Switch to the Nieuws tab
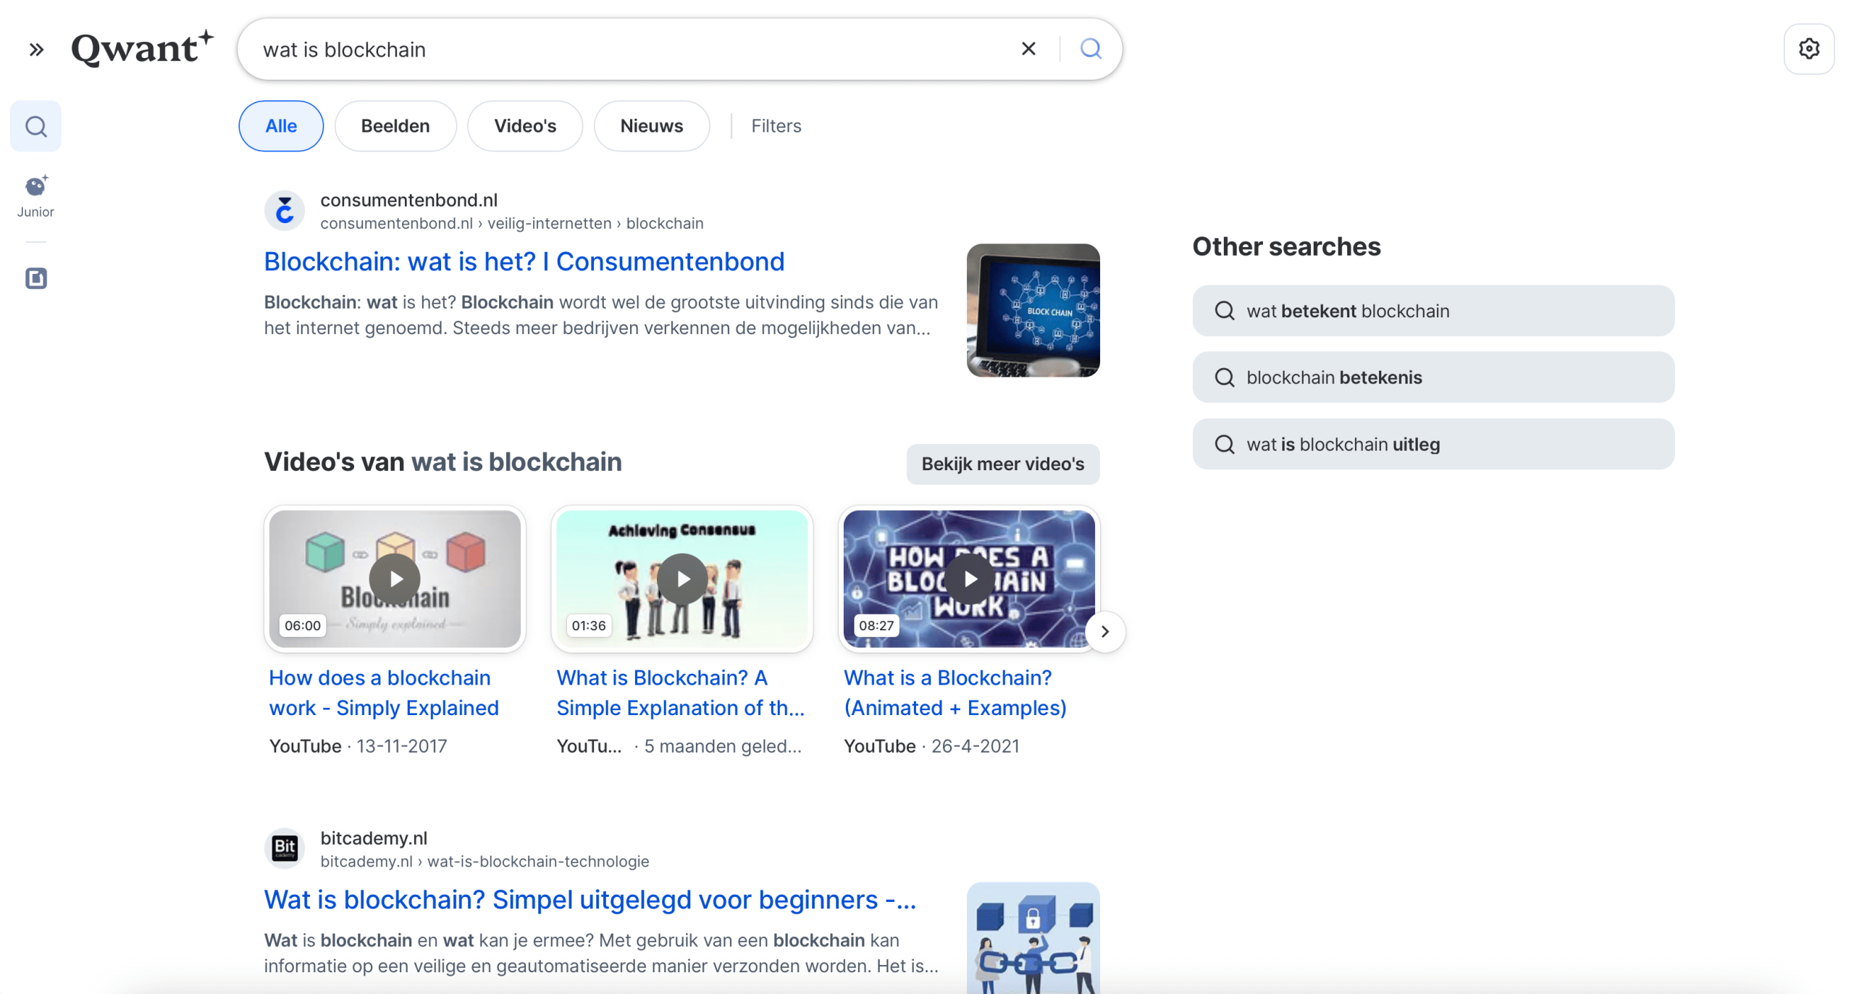 (x=652, y=126)
